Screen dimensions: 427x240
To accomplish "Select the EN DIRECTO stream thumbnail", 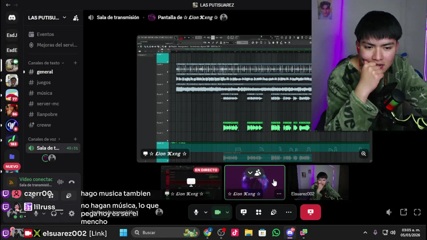I will click(191, 182).
